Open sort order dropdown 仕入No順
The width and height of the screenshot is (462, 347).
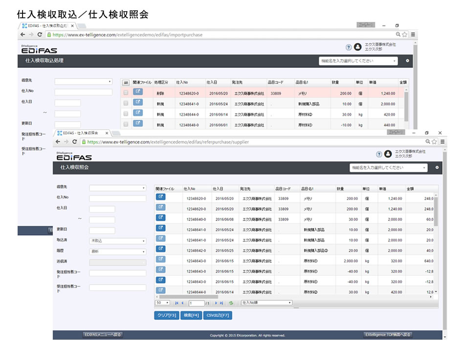266,303
